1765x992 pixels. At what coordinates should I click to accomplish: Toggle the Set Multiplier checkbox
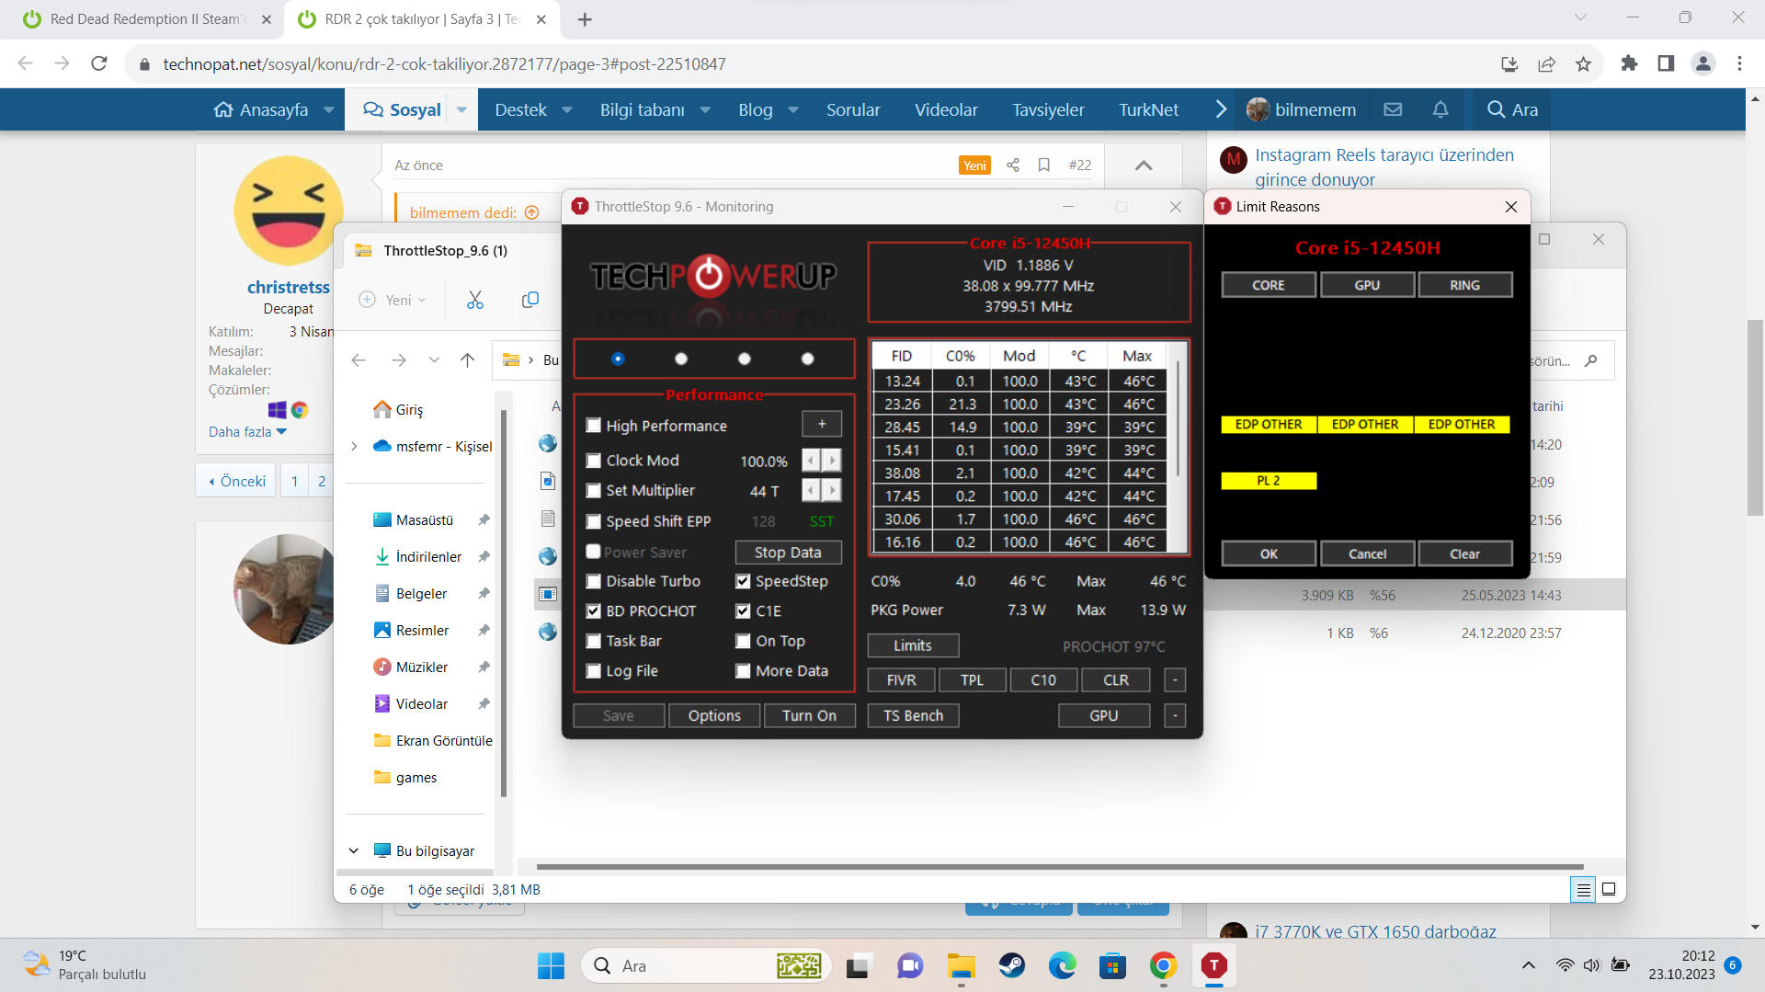594,491
